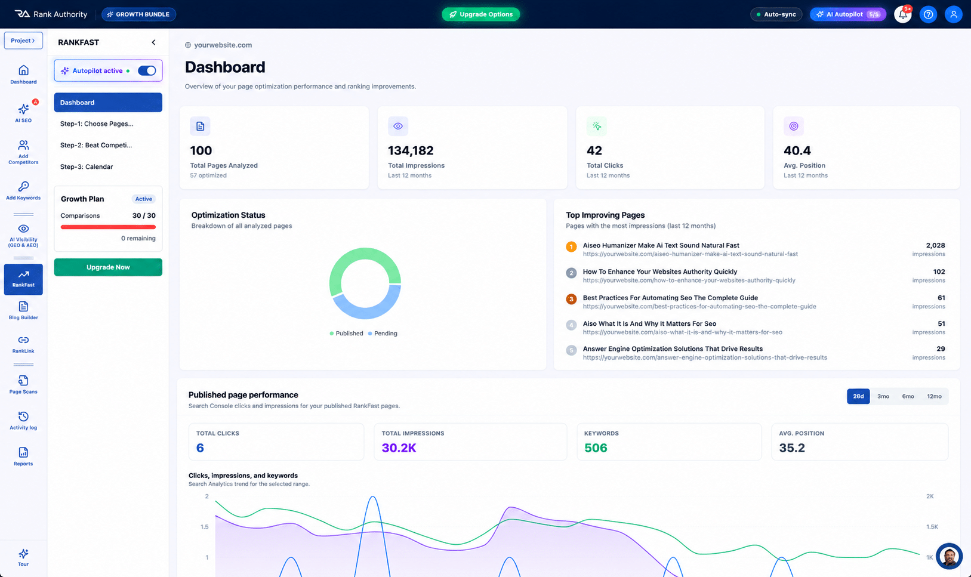Screen dimensions: 971x577
Task: Click the TOTAL CLICKS 6 card
Action: coord(276,442)
